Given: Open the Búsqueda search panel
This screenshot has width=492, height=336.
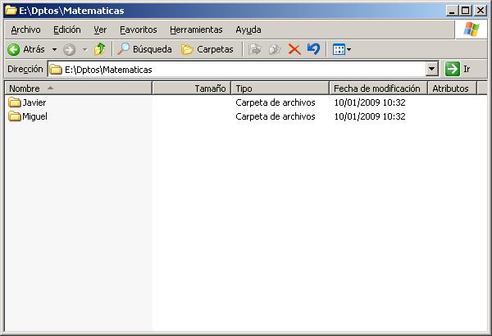Looking at the screenshot, I should coord(145,49).
